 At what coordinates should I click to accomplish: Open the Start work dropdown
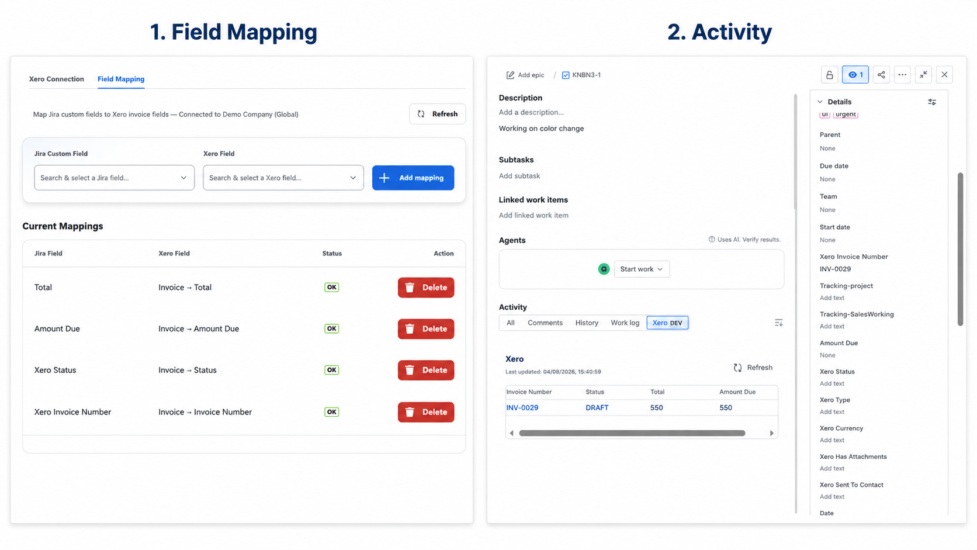coord(642,269)
